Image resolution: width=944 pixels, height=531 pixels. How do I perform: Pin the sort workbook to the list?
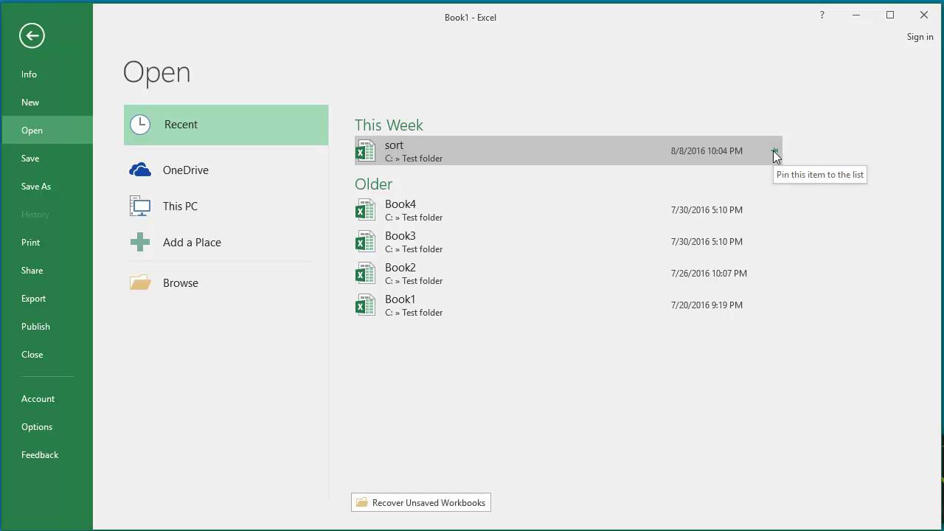point(775,151)
